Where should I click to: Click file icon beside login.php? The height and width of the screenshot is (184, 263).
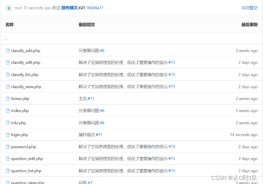click(x=8, y=135)
